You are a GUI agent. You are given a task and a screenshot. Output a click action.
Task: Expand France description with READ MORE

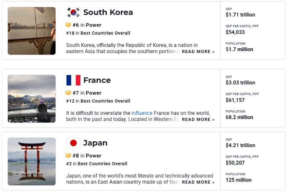click(x=198, y=119)
